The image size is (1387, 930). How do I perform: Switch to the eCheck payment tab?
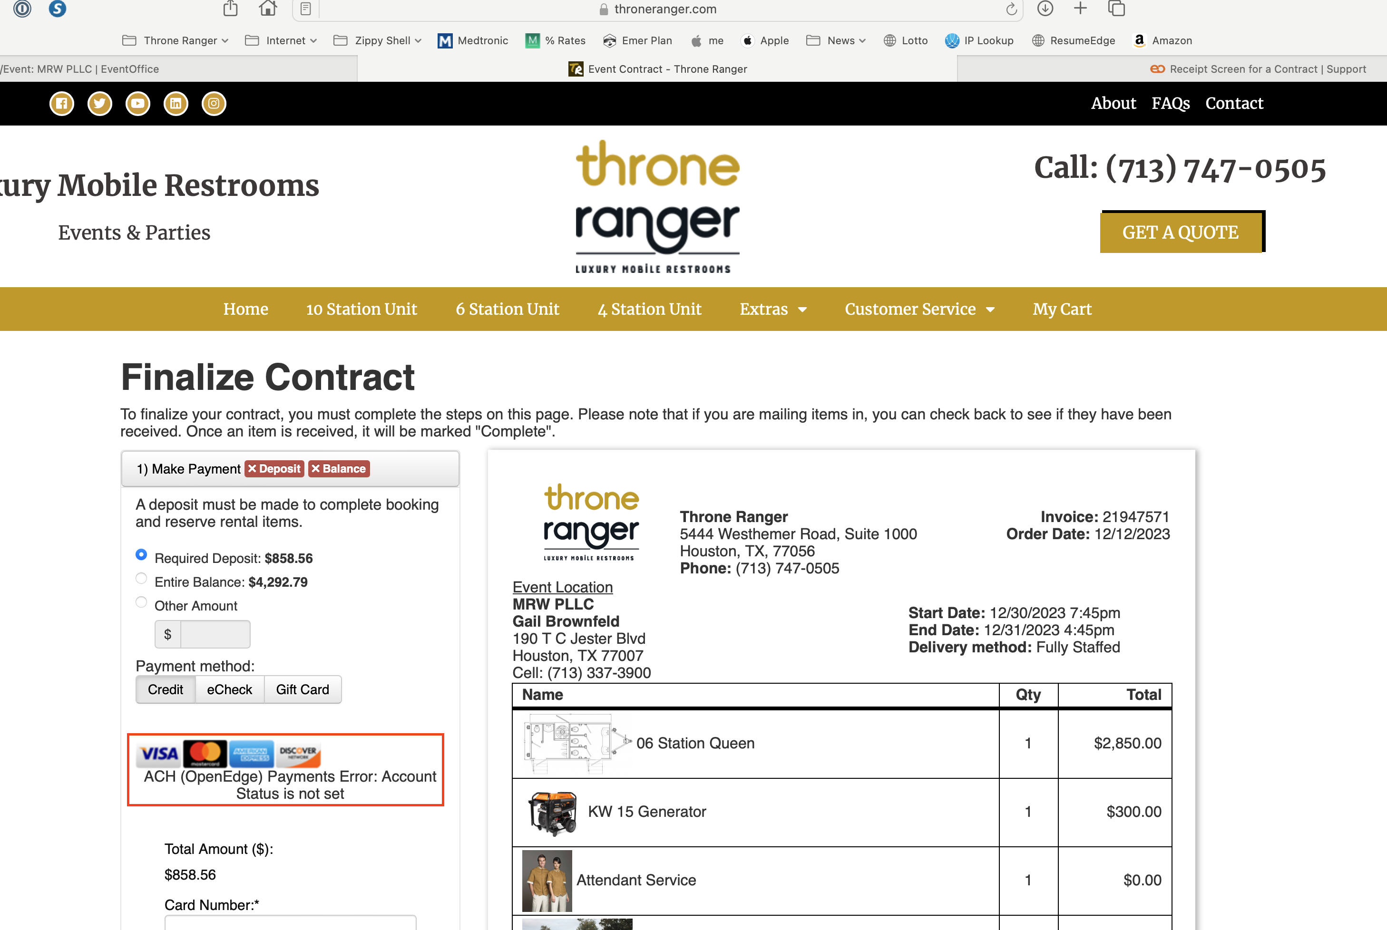coord(229,689)
